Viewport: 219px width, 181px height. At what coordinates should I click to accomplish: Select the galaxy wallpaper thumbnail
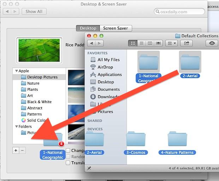pyautogui.click(x=76, y=77)
